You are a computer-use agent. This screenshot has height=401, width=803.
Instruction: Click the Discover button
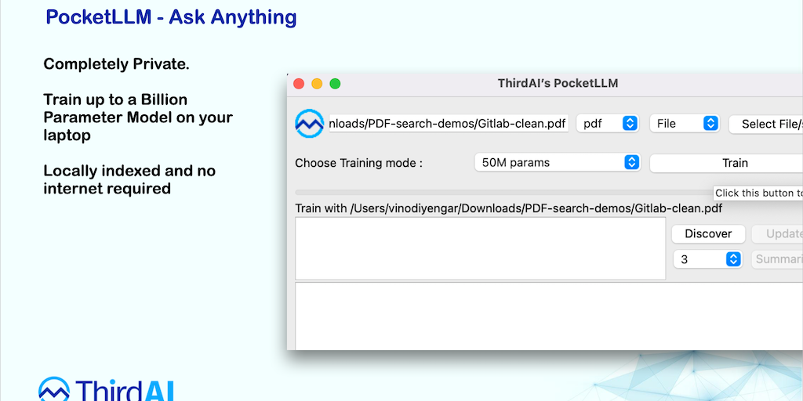point(708,233)
